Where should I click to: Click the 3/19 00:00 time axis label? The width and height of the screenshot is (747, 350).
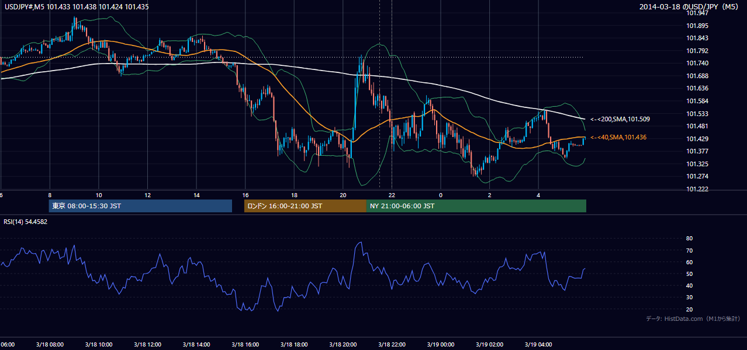point(440,345)
